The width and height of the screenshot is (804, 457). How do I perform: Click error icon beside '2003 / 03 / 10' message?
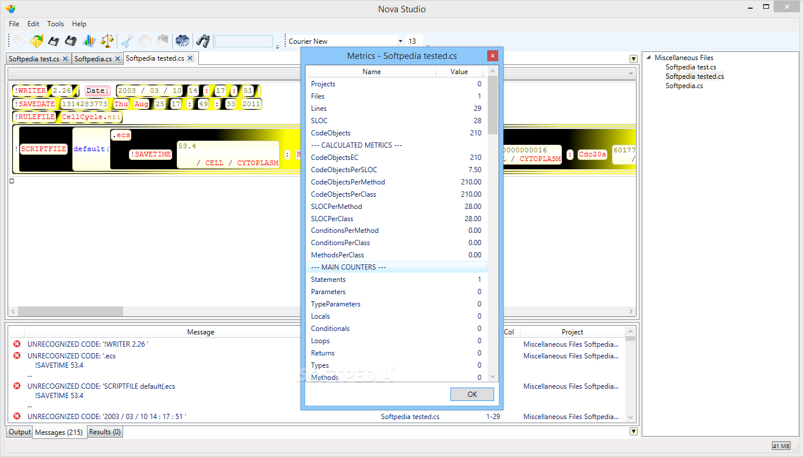17,416
